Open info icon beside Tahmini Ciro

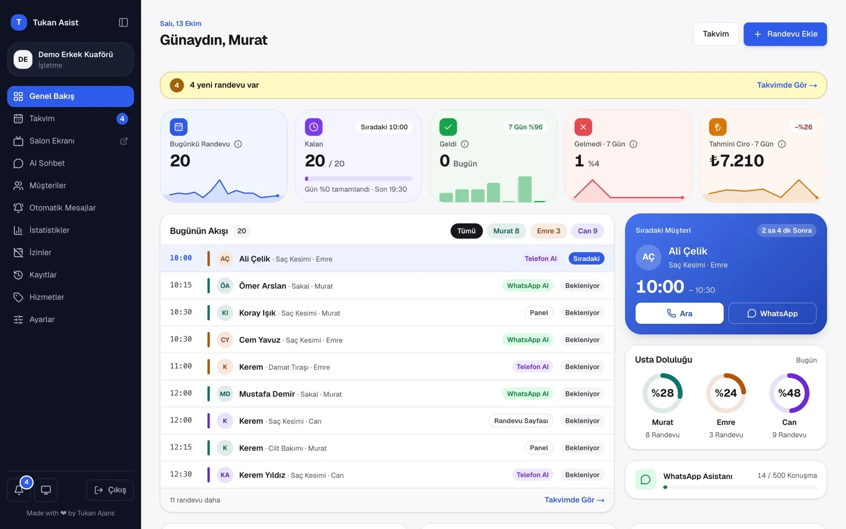tap(782, 144)
